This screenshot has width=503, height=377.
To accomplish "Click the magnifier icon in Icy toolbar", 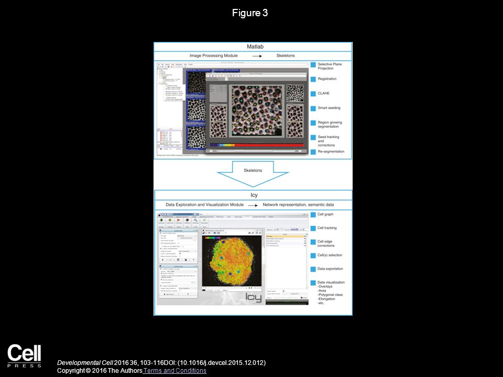I will (195, 220).
